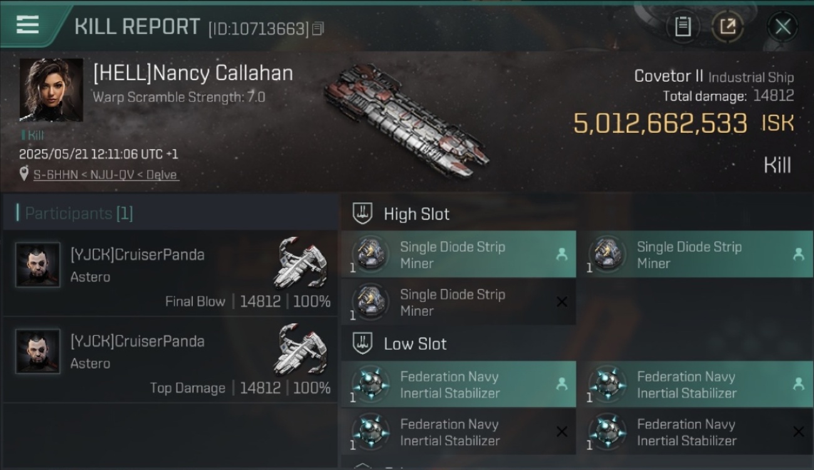Select the first Federation Navy Inertial Stabilizer

[458, 384]
